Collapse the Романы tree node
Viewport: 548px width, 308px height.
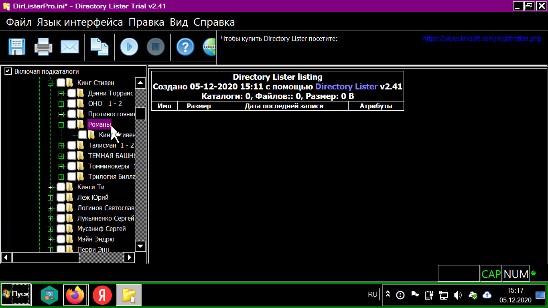[x=61, y=125]
